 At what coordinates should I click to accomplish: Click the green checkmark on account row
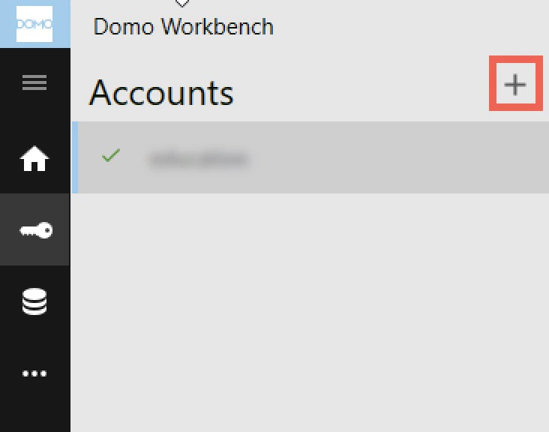111,155
